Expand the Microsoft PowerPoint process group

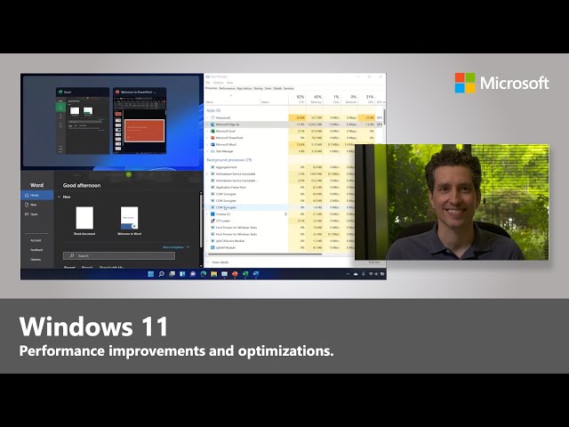(x=207, y=138)
